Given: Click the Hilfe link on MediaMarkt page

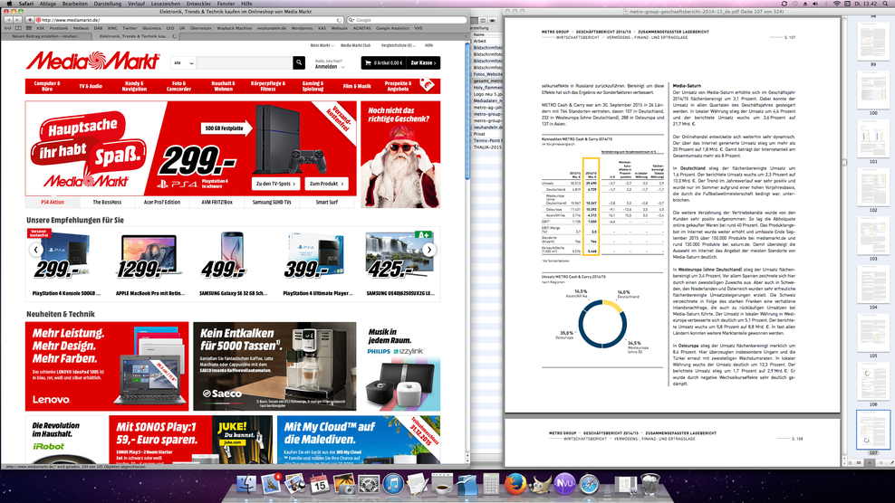Looking at the screenshot, I should coord(428,45).
